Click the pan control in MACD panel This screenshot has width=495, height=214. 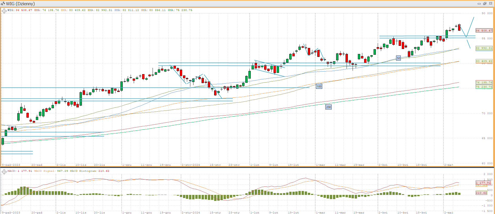click(x=4, y=172)
